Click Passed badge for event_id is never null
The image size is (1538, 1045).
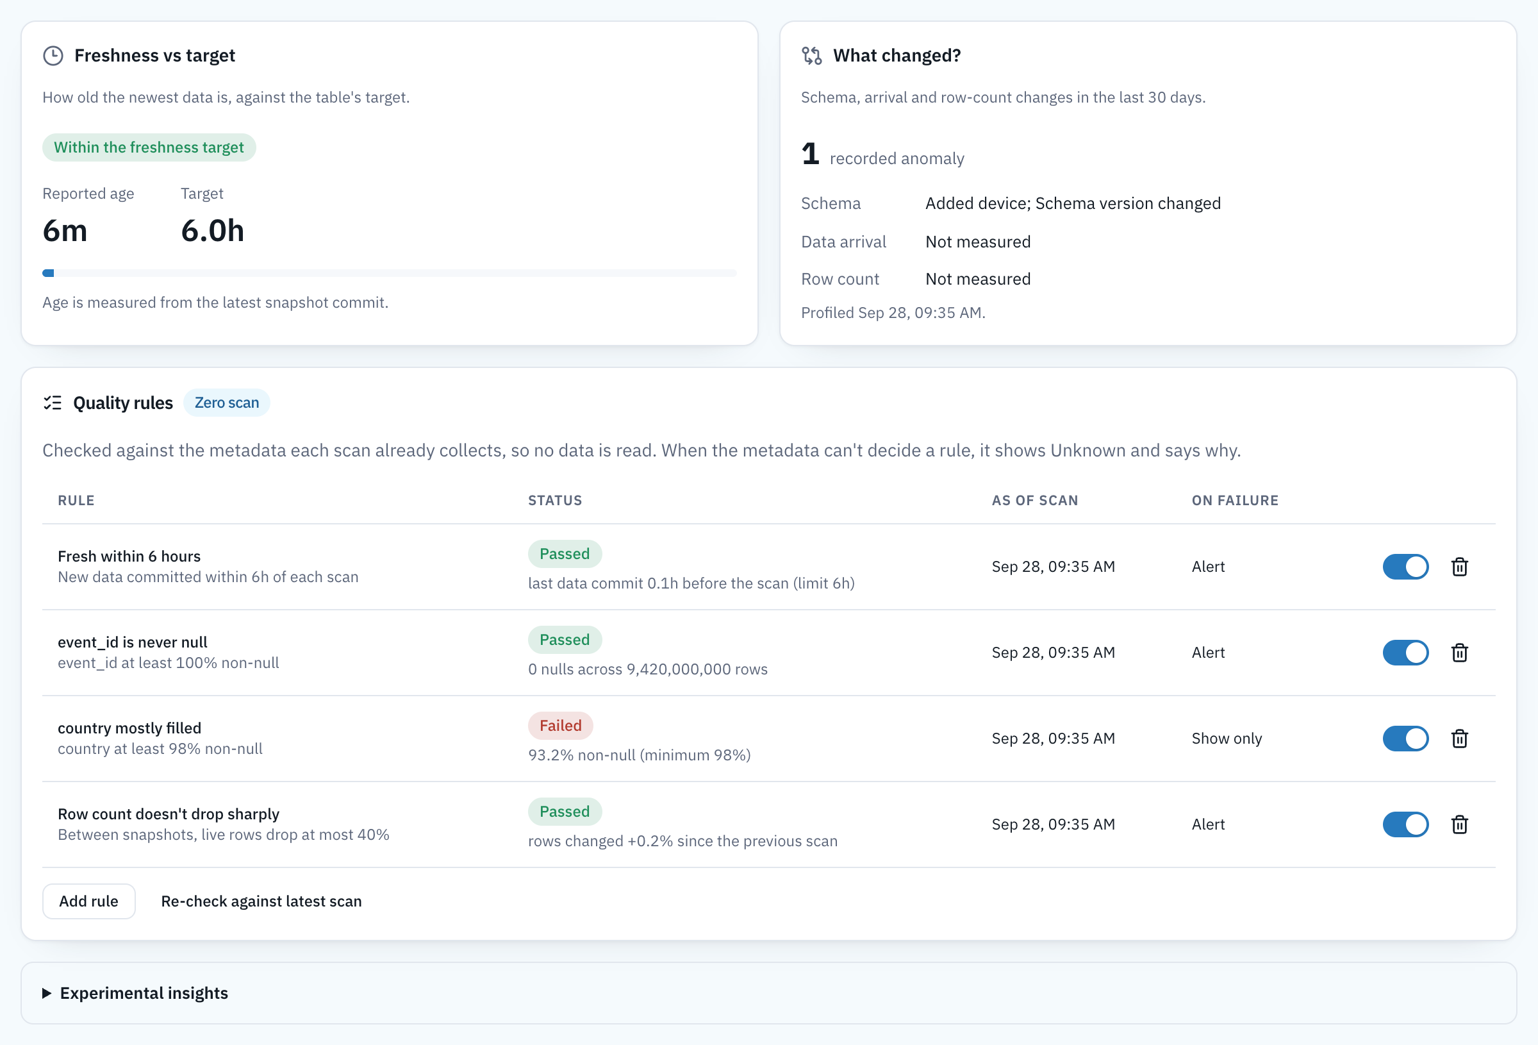click(x=565, y=640)
